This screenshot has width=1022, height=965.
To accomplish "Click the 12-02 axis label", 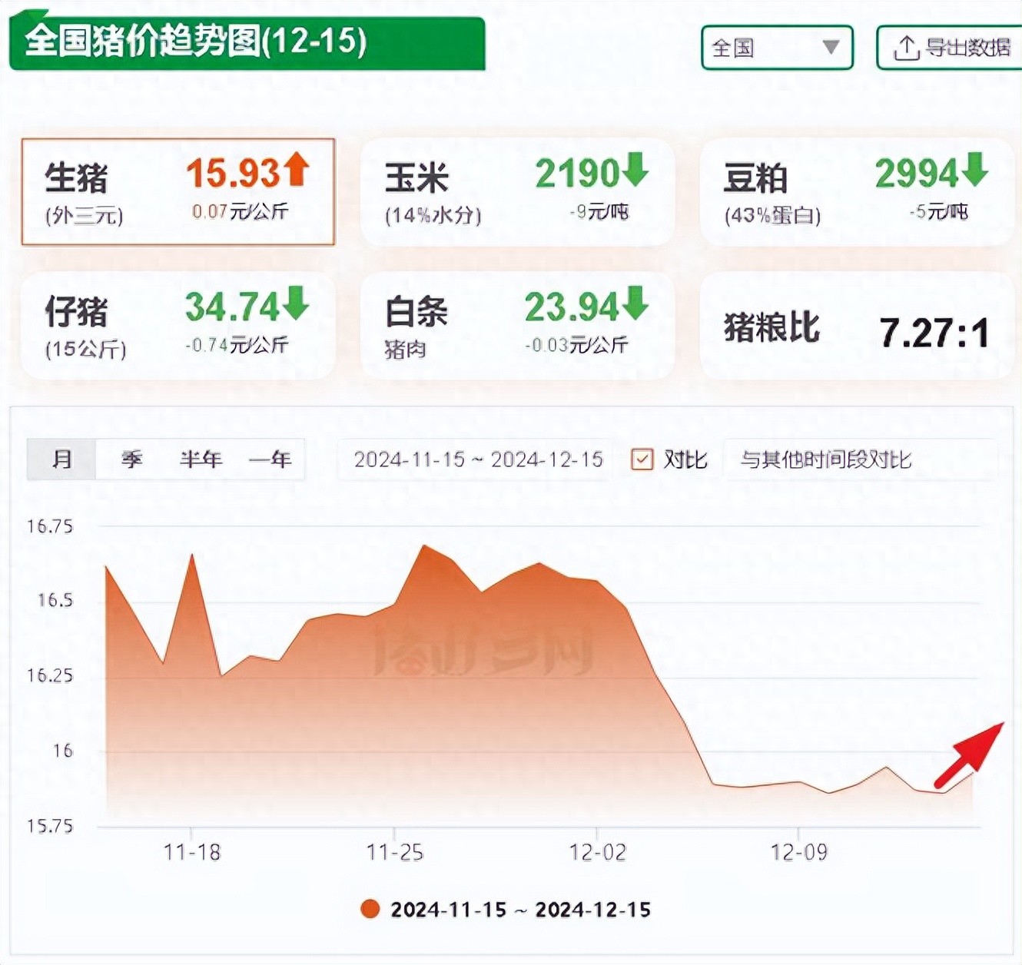I will (597, 852).
